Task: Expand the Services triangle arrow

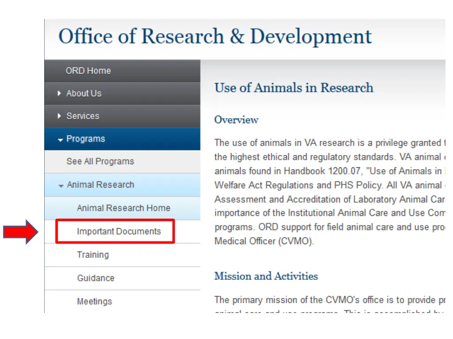Action: (x=59, y=116)
